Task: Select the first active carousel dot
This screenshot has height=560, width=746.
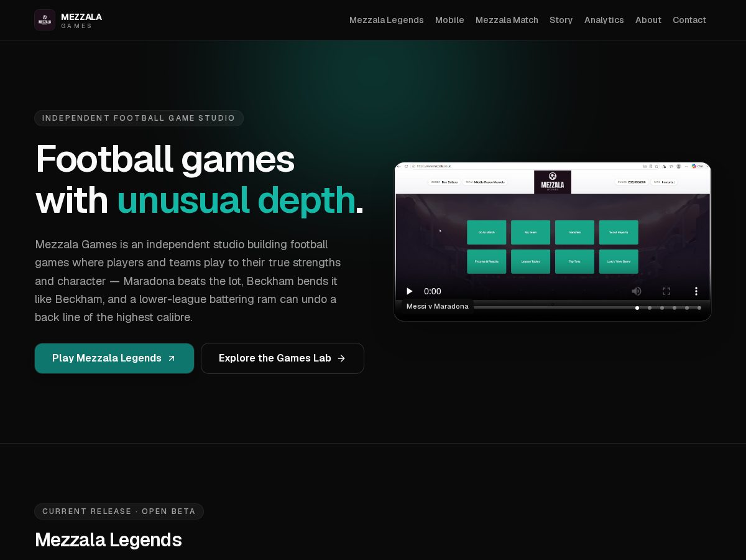Action: coord(637,308)
